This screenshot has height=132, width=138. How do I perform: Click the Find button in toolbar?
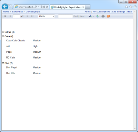pos(76,16)
